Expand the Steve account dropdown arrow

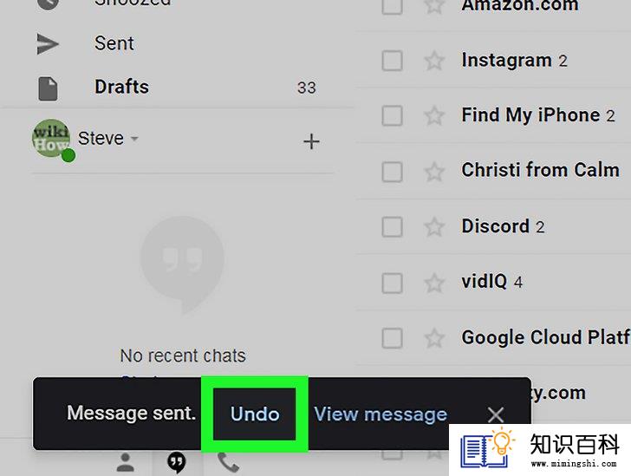(x=134, y=139)
